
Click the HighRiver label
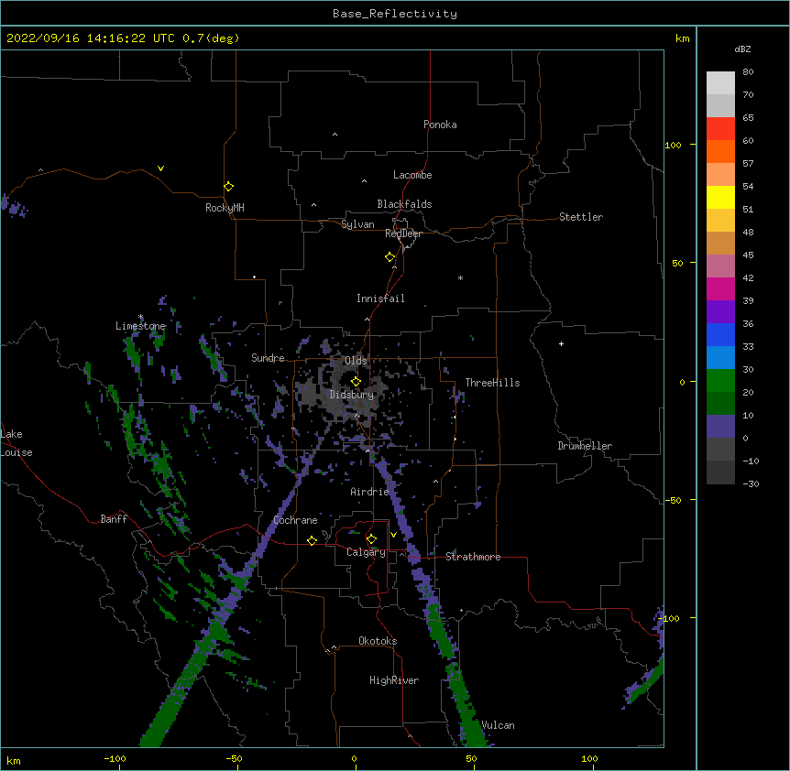[394, 680]
